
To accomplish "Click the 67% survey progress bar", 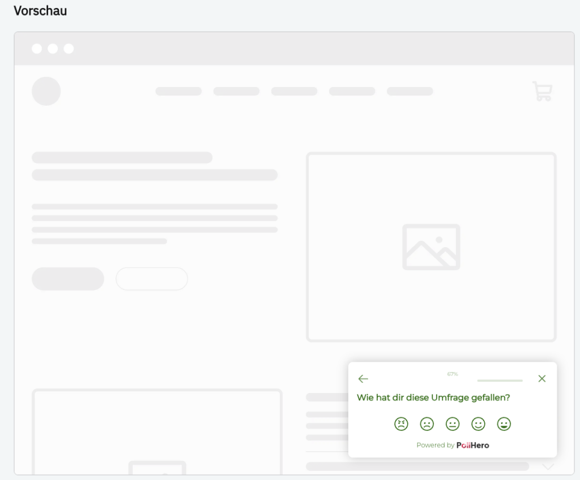I will coord(499,380).
